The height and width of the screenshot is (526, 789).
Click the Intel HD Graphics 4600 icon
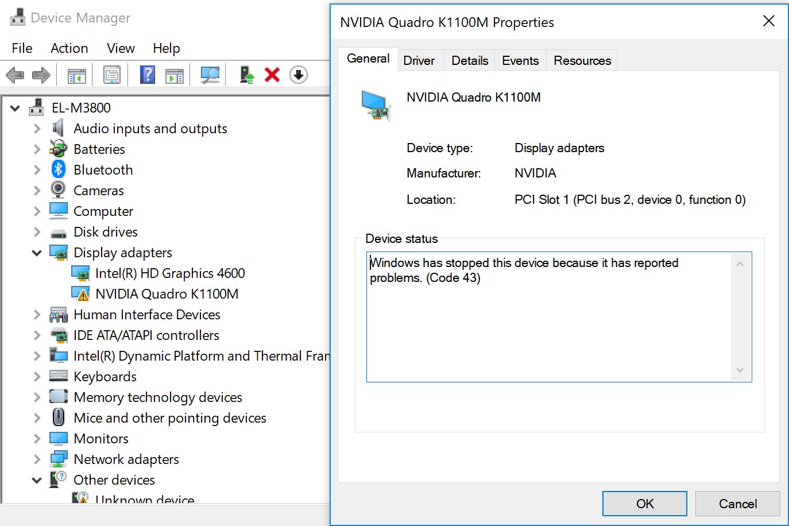point(80,273)
